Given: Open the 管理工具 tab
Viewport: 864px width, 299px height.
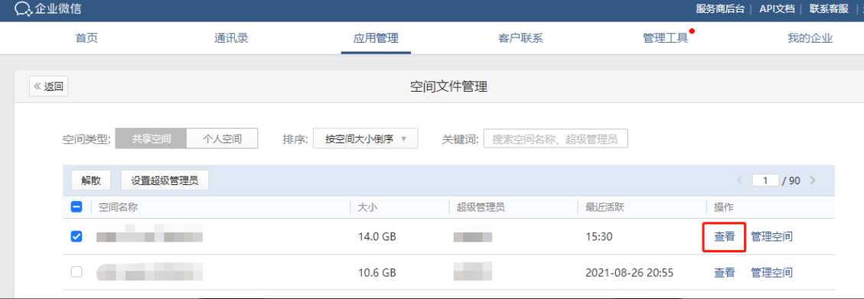Looking at the screenshot, I should (665, 38).
